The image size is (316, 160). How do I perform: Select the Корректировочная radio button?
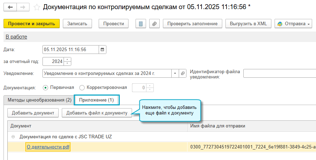pyautogui.click(x=82, y=88)
